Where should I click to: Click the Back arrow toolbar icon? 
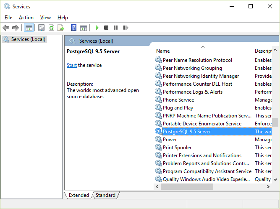[x=6, y=28]
